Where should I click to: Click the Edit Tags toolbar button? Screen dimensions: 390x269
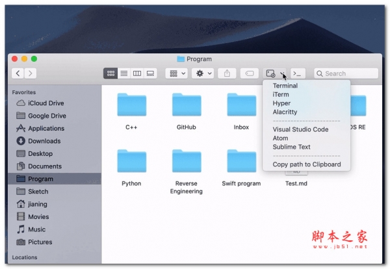tap(249, 73)
